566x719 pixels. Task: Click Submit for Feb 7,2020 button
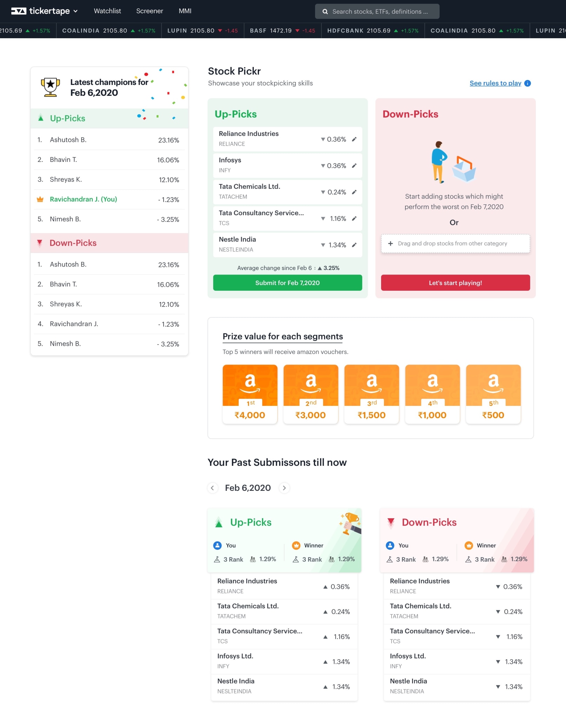[x=287, y=283]
